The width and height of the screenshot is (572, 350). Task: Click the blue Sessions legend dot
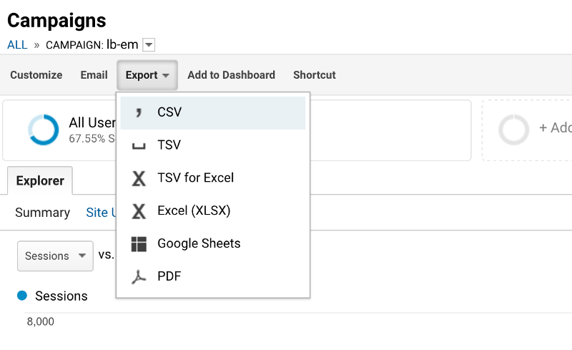pos(22,296)
